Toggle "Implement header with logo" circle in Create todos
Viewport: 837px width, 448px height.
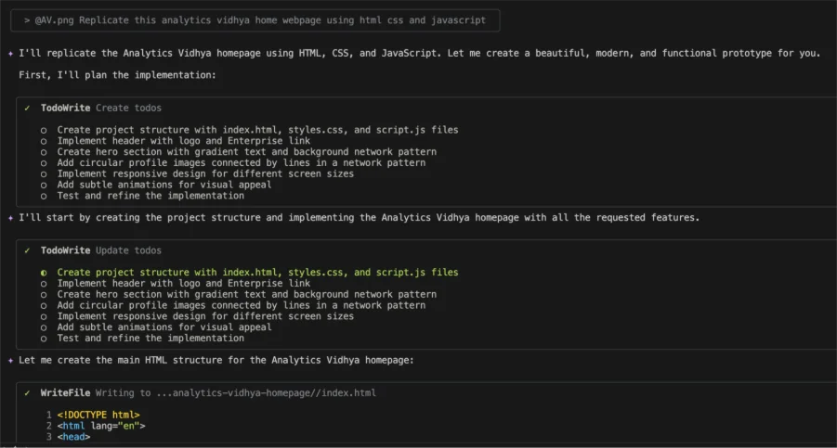click(x=44, y=141)
